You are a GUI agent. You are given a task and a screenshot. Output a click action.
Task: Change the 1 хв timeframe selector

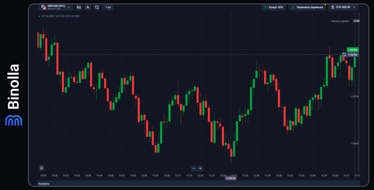coord(108,7)
